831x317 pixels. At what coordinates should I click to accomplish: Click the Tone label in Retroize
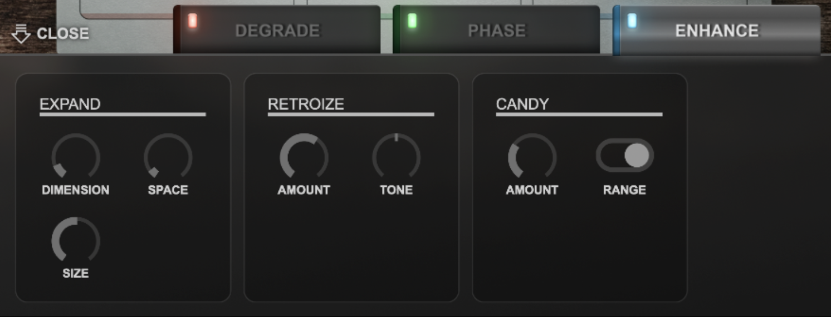396,190
